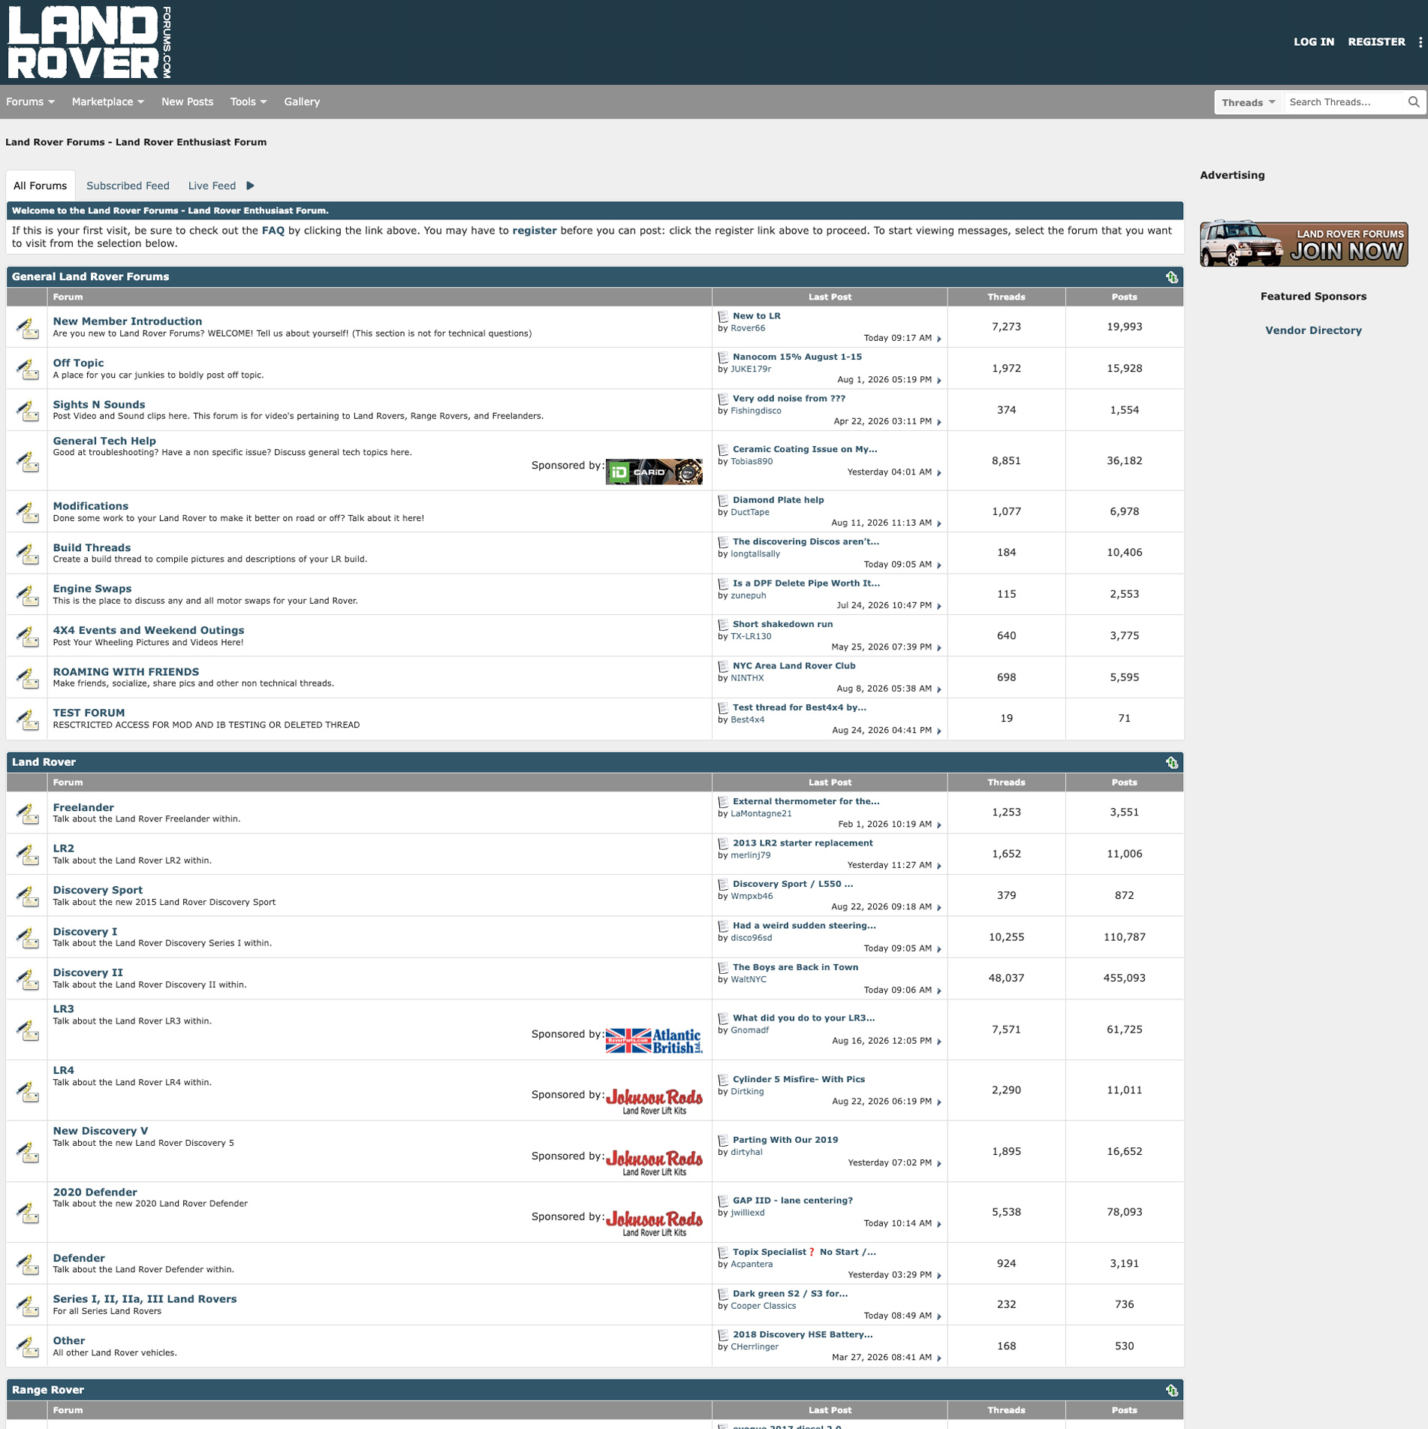Click the Atlantic British sponsor logo
Image resolution: width=1428 pixels, height=1429 pixels.
[654, 1041]
